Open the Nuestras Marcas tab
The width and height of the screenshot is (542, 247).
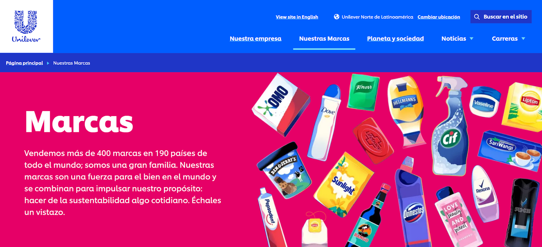pyautogui.click(x=324, y=39)
